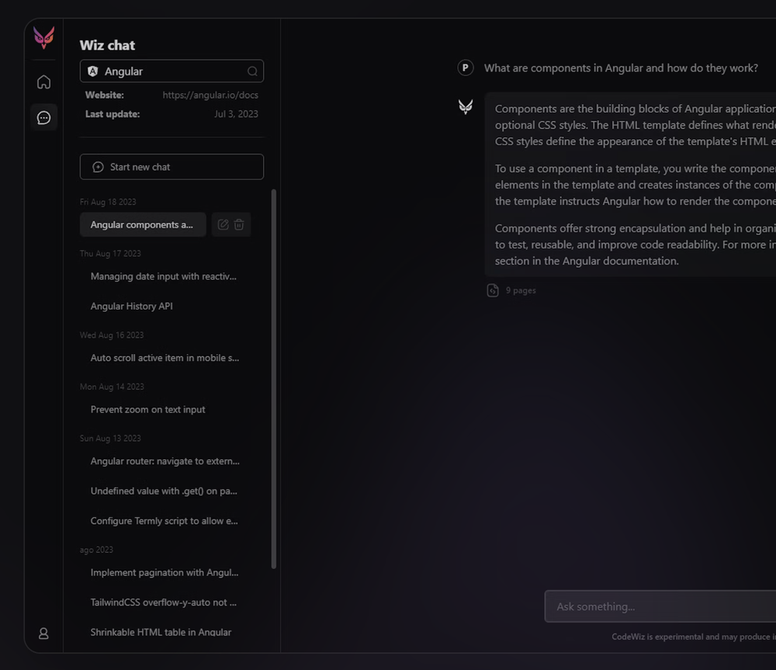776x670 pixels.
Task: Click the P user avatar beside the question
Action: click(465, 68)
